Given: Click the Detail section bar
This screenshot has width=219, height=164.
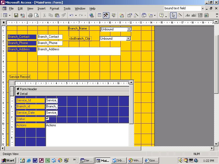Looking at the screenshot, I should click(x=72, y=94).
